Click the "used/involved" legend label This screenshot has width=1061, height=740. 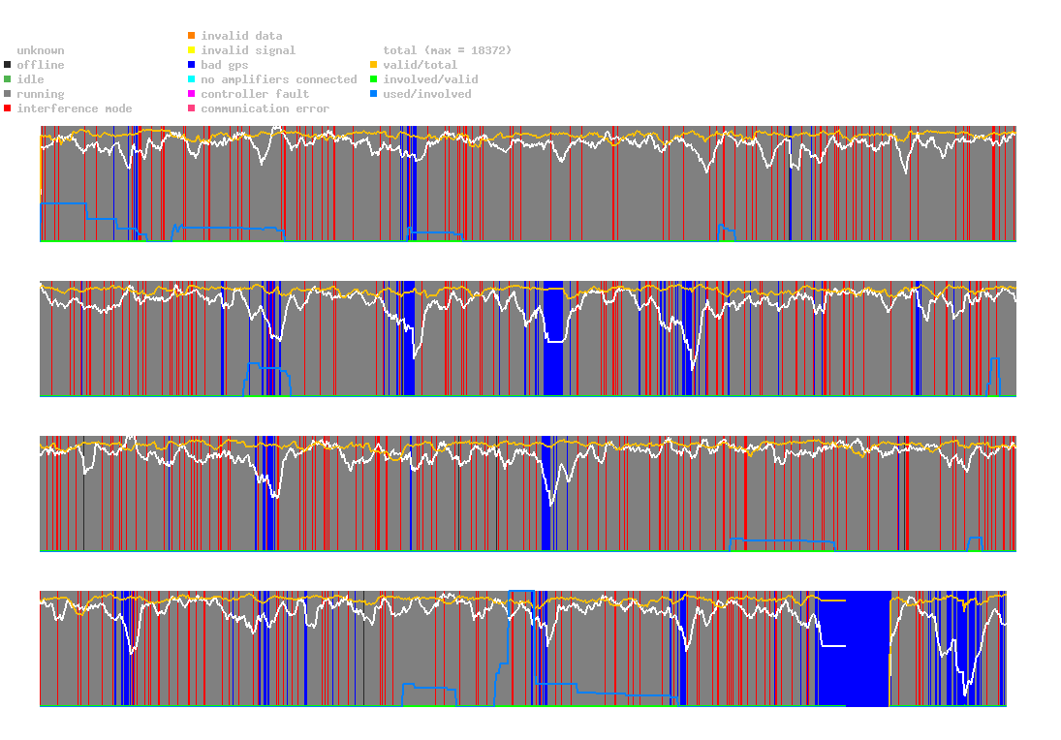(x=427, y=94)
